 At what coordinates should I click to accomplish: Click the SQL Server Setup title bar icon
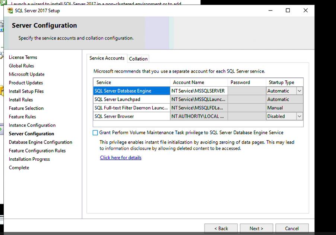pos(10,10)
